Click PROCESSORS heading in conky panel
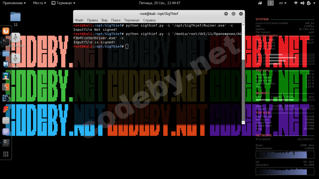 [267, 36]
